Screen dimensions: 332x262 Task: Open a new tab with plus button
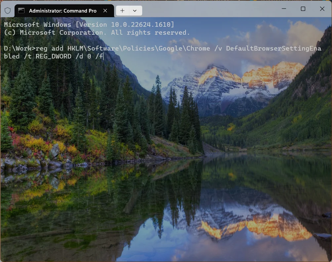[x=122, y=11]
